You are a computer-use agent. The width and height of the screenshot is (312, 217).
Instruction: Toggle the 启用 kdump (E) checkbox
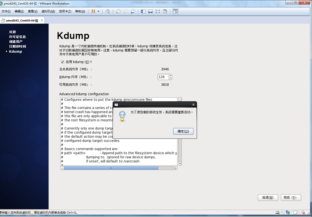tap(62, 62)
